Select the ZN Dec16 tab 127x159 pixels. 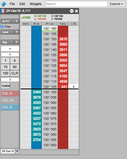8,151
